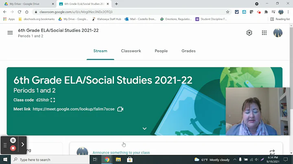Stop the screen recording

(x=13, y=148)
